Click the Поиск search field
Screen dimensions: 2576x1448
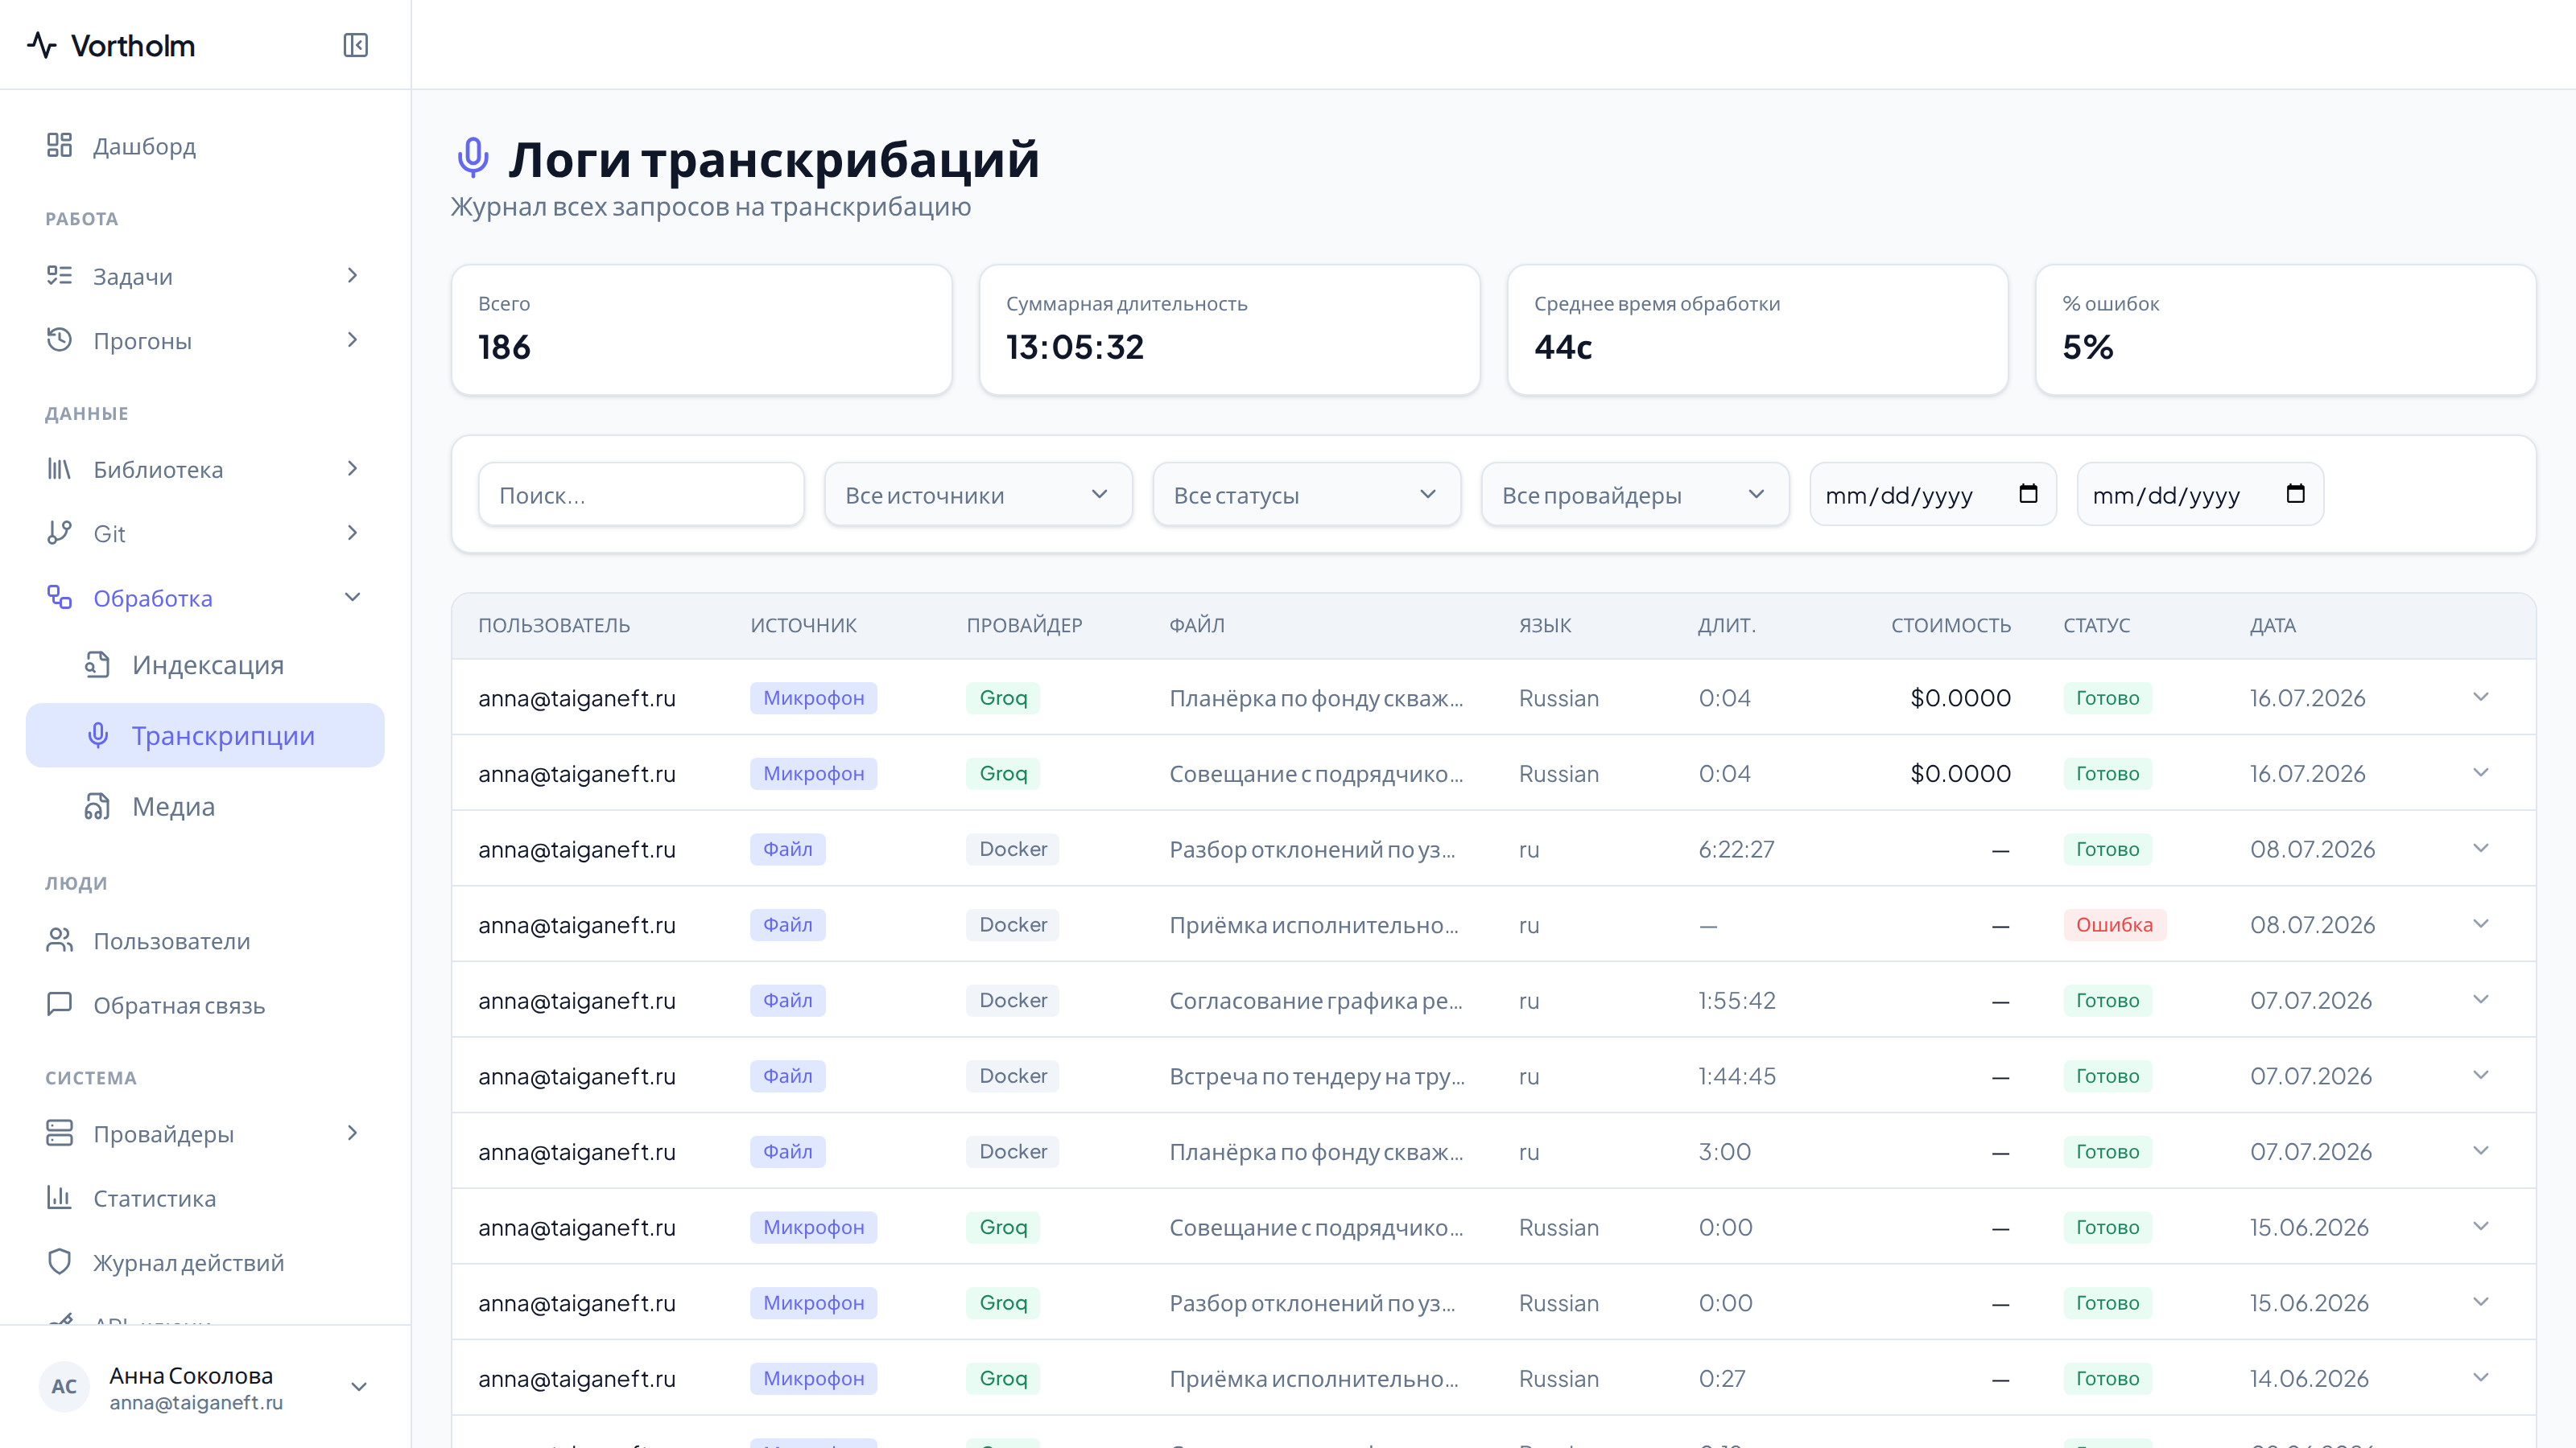point(641,495)
